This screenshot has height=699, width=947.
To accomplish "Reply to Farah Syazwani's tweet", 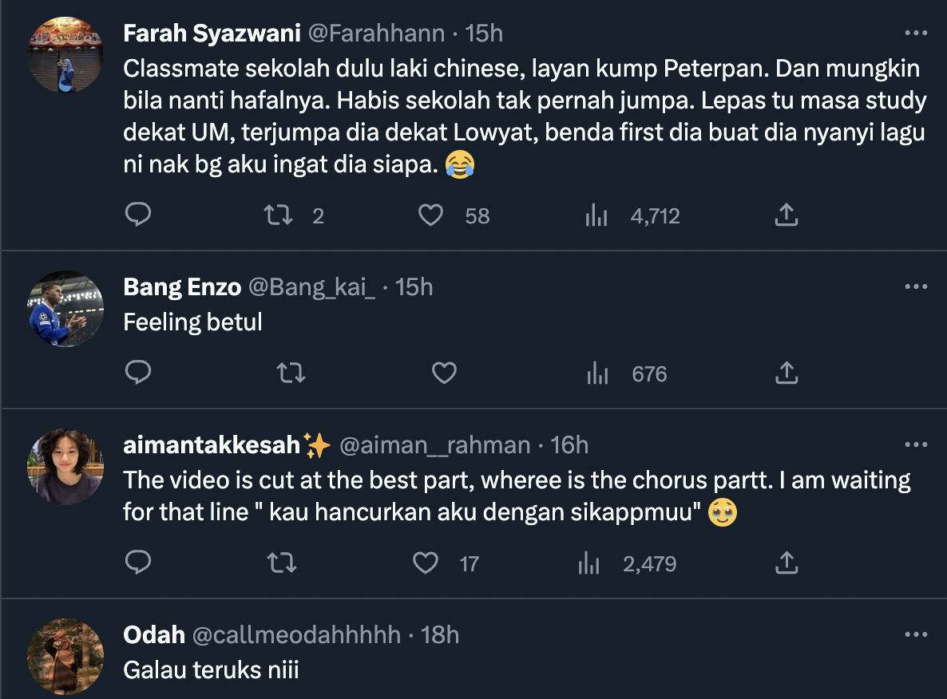I will tap(138, 215).
